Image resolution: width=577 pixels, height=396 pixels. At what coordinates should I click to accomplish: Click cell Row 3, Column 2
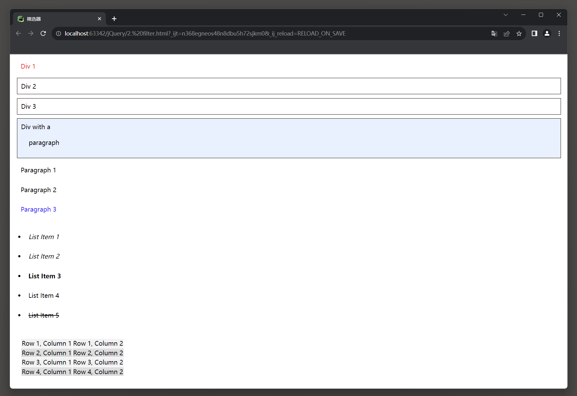[x=98, y=362]
